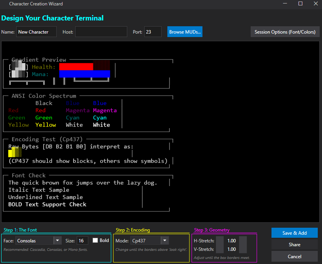Click the Consolas font face box
Viewport: 322px width, 264px height.
point(35,240)
